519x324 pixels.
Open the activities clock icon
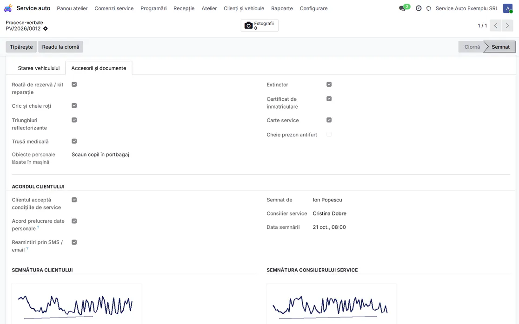click(x=419, y=8)
